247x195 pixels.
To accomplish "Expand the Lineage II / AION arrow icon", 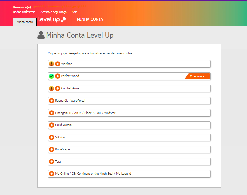I will pyautogui.click(x=52, y=113).
